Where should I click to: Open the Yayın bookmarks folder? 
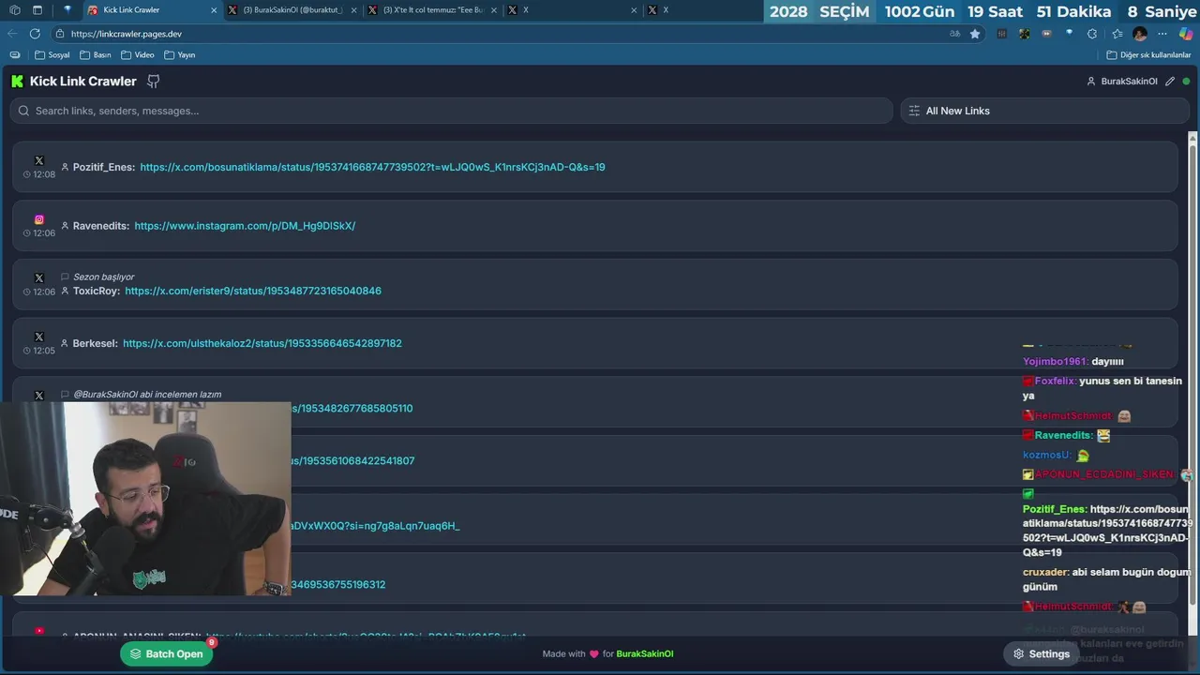pos(180,55)
